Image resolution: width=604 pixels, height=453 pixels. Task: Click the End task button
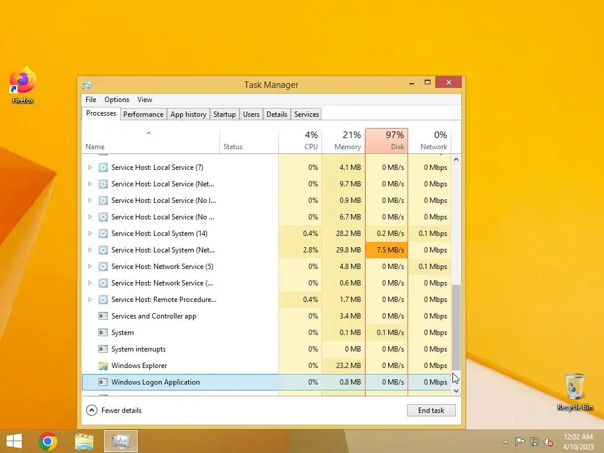431,411
